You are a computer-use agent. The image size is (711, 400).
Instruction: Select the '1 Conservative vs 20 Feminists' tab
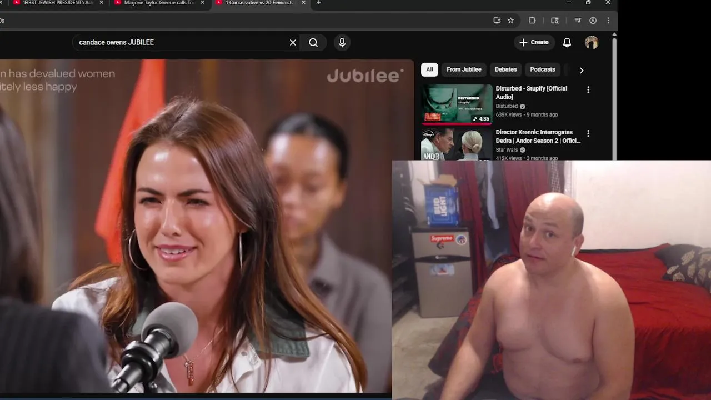[259, 3]
